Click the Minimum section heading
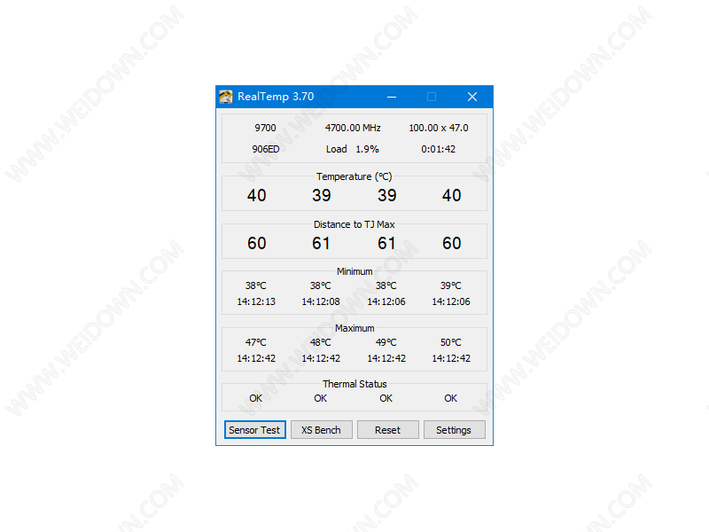Image resolution: width=709 pixels, height=532 pixels. click(354, 271)
